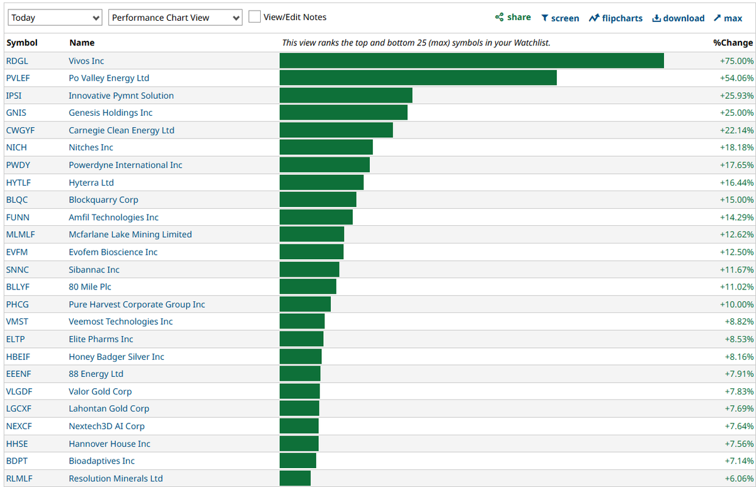Click the RLMLF ticker symbol

pyautogui.click(x=19, y=478)
